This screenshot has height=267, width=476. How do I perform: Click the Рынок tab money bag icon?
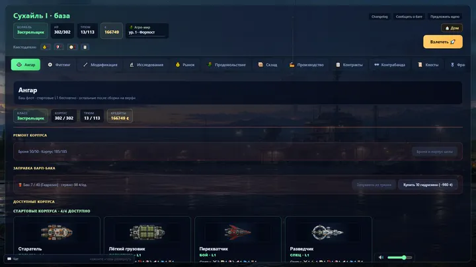pos(178,65)
